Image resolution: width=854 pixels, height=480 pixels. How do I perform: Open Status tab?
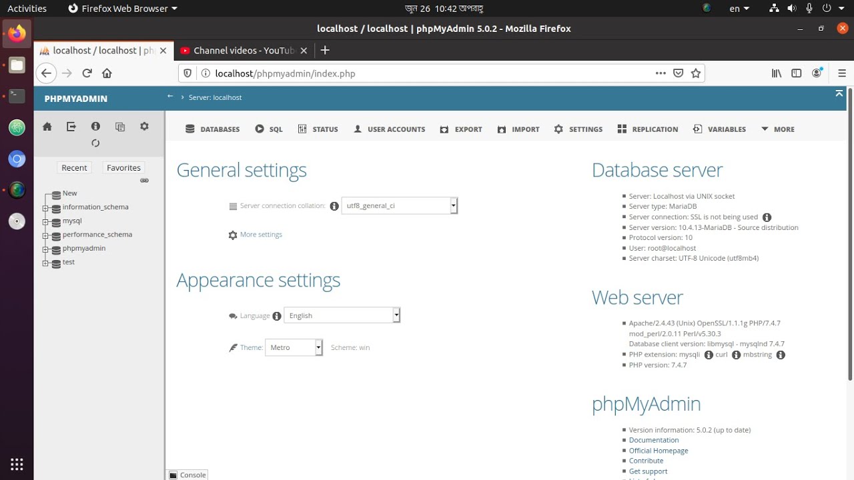[318, 129]
